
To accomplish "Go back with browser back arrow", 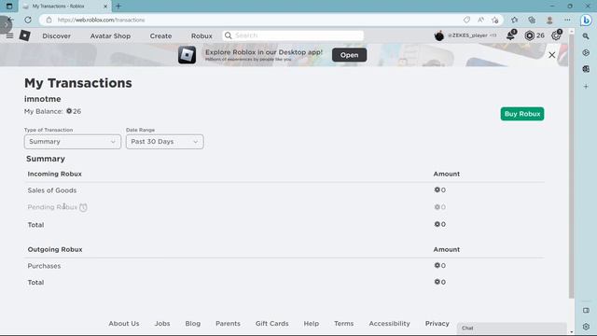I will click(10, 20).
